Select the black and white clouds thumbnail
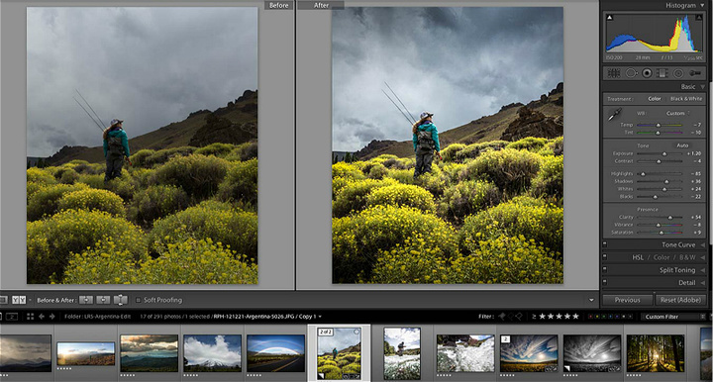 (591, 353)
